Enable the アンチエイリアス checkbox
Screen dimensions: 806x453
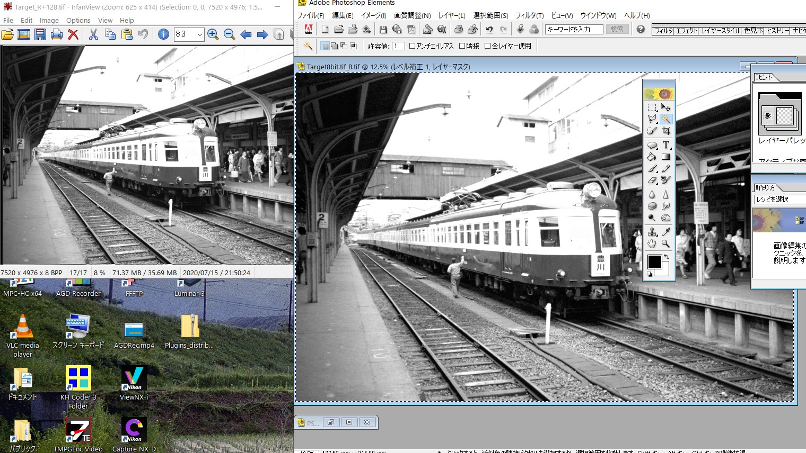412,46
